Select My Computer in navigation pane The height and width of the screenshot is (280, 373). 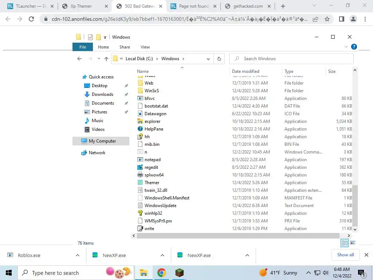(x=101, y=141)
